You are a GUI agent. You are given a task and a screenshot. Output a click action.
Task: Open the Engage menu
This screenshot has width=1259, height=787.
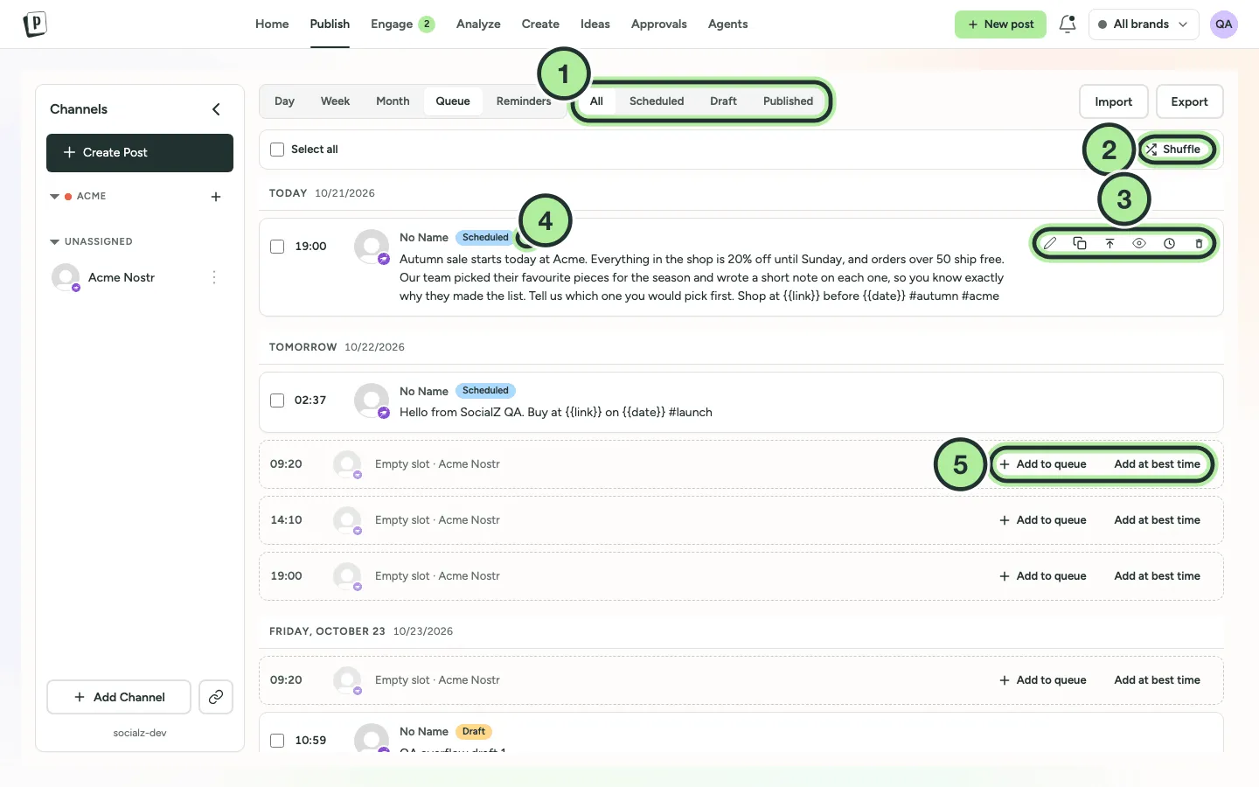coord(402,24)
